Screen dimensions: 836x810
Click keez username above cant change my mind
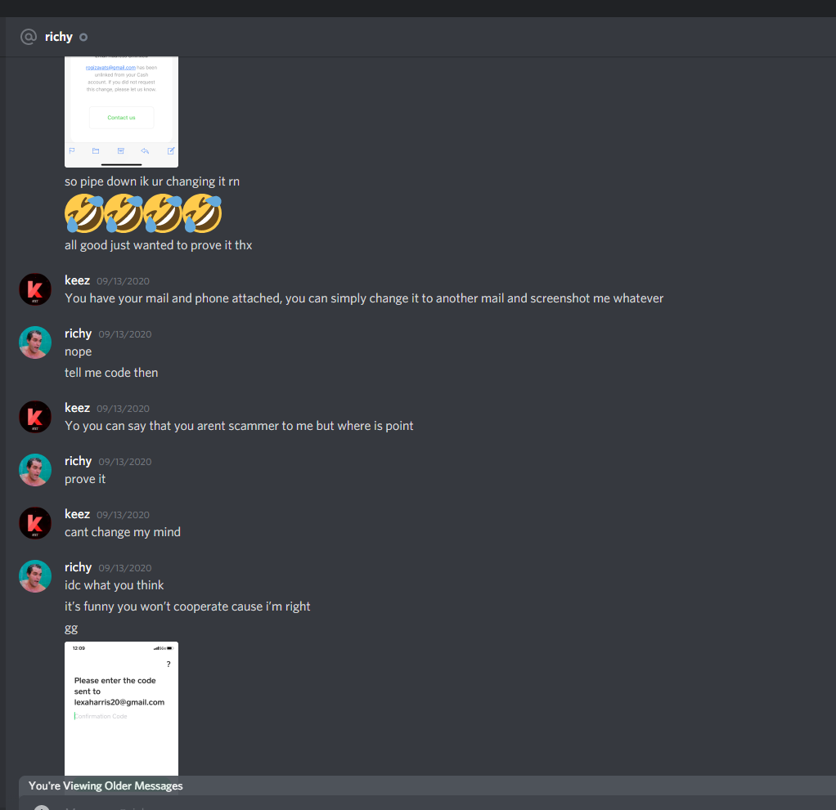(x=78, y=514)
